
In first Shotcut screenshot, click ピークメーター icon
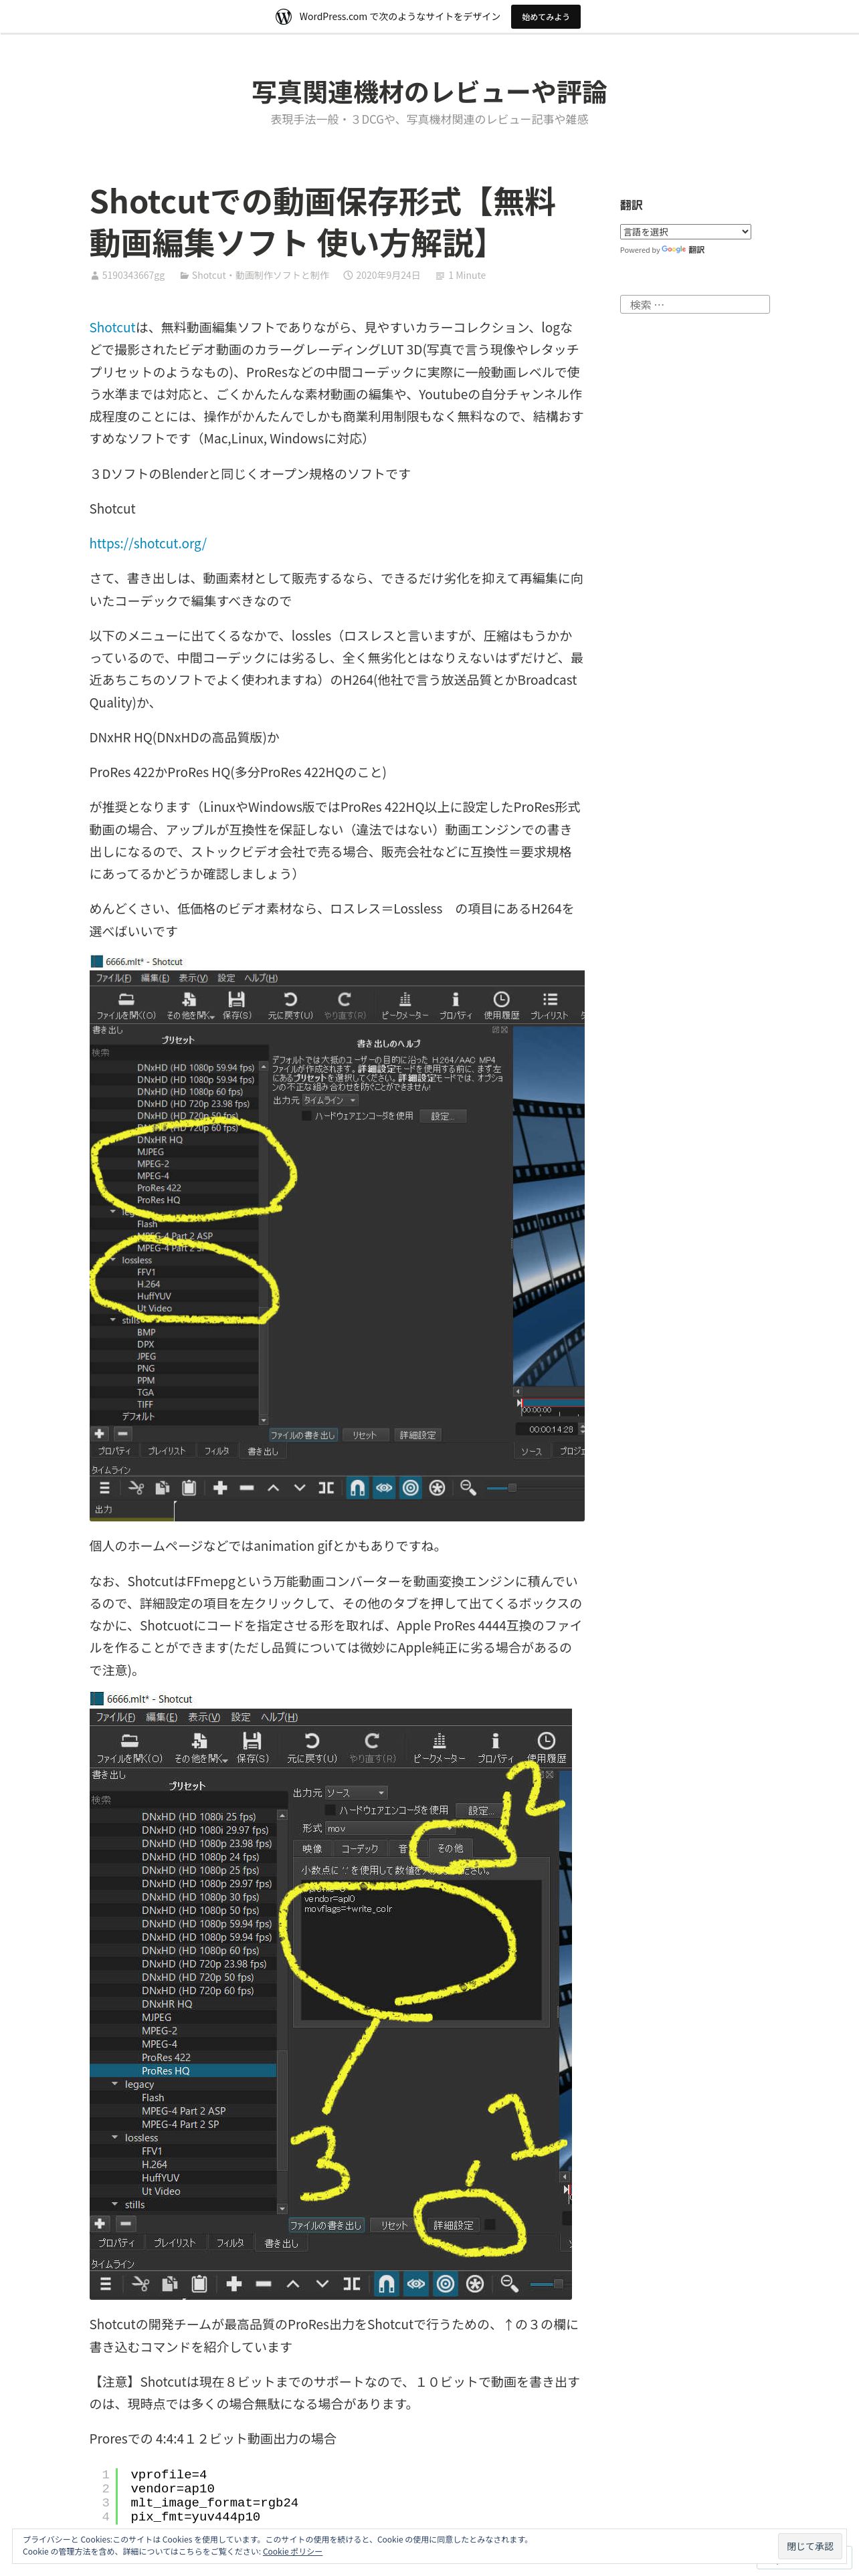(x=405, y=999)
